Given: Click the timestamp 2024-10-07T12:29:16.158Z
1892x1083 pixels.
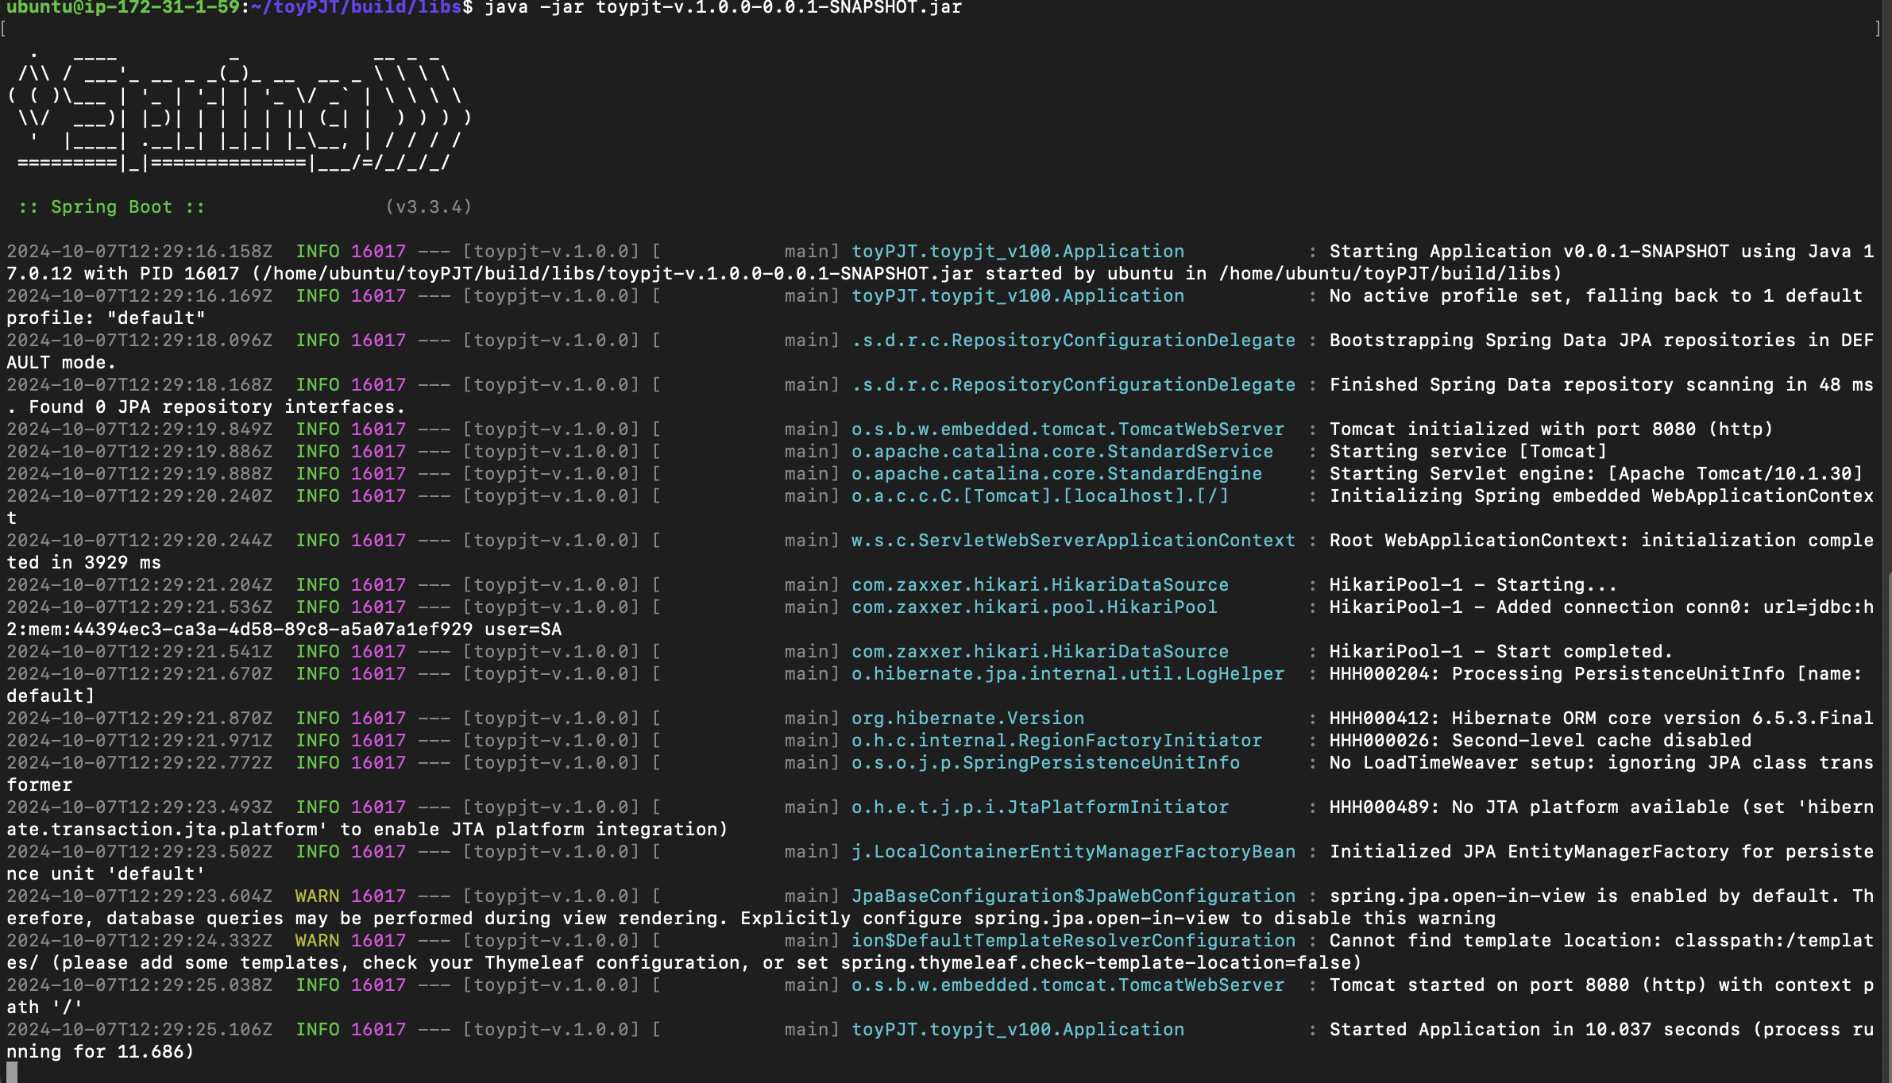Looking at the screenshot, I should click(139, 252).
